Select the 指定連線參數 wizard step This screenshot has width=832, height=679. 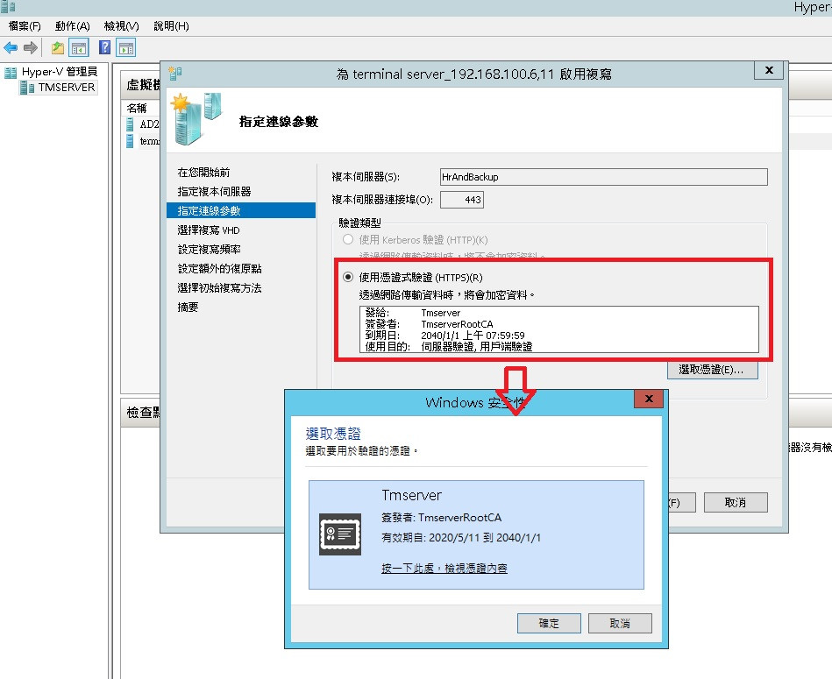[x=241, y=211]
